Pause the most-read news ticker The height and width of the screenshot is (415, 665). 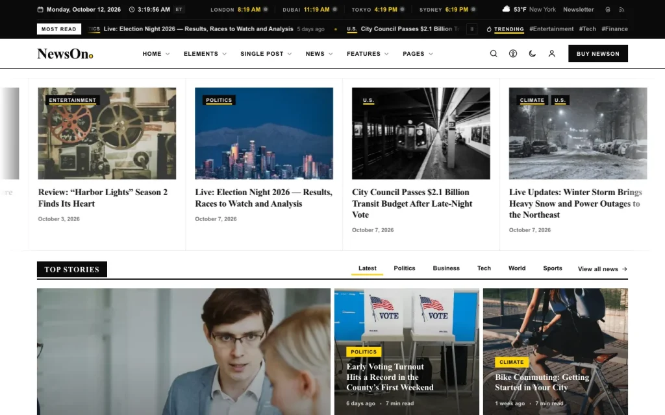pos(471,29)
